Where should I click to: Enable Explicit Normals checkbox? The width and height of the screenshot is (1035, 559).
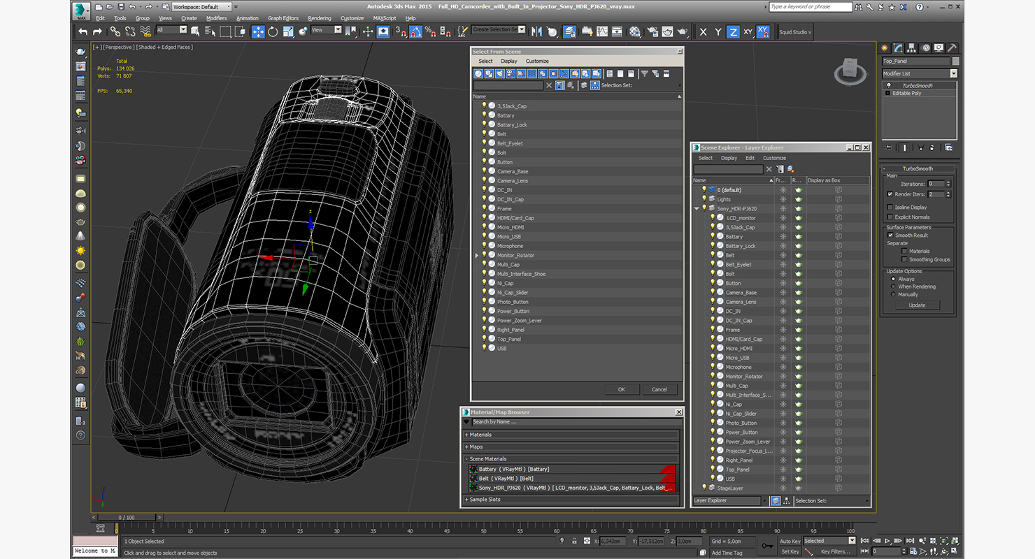pos(890,217)
